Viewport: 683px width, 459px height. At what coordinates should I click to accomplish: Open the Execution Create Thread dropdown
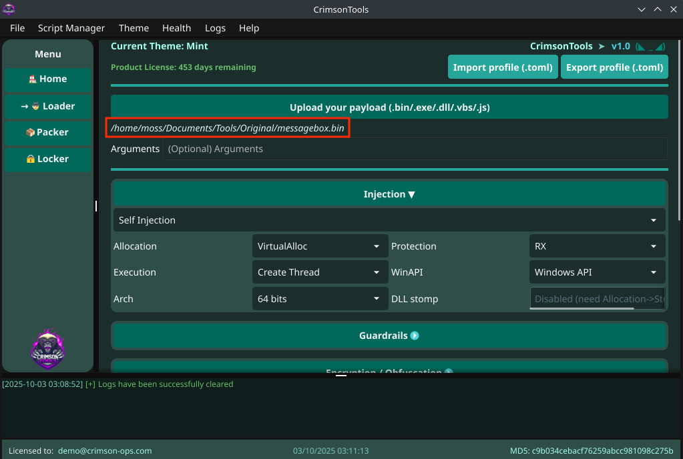click(x=320, y=272)
